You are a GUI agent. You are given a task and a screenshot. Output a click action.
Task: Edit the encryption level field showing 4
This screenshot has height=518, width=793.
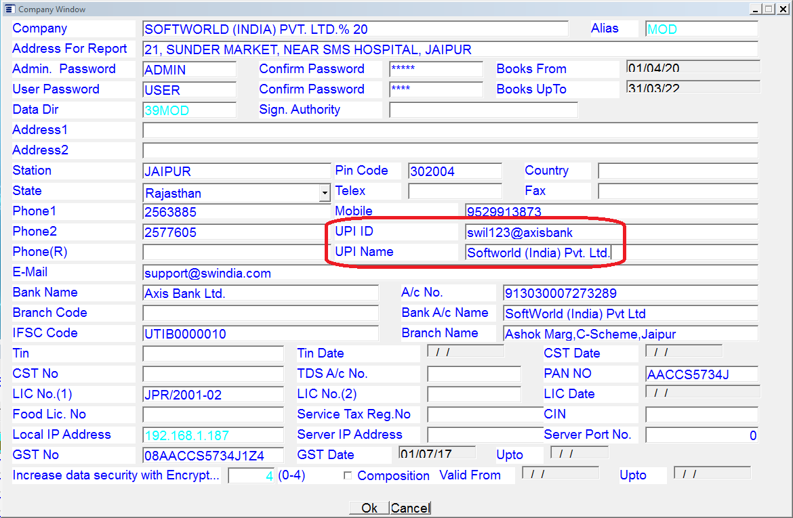[251, 475]
